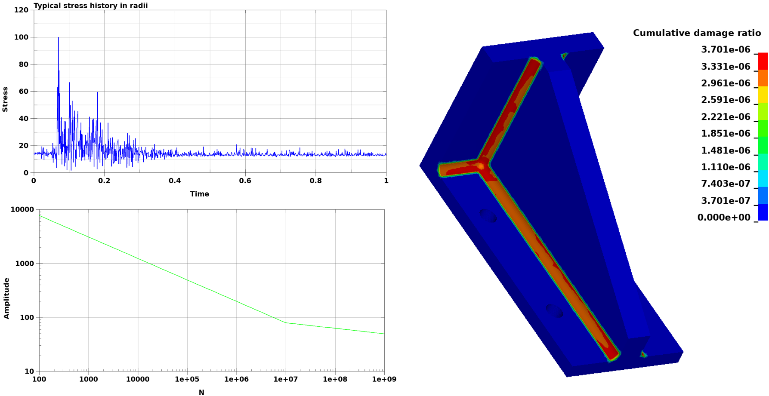Click the knee point of the green S-N curve
This screenshot has height=396, width=769.
point(286,322)
